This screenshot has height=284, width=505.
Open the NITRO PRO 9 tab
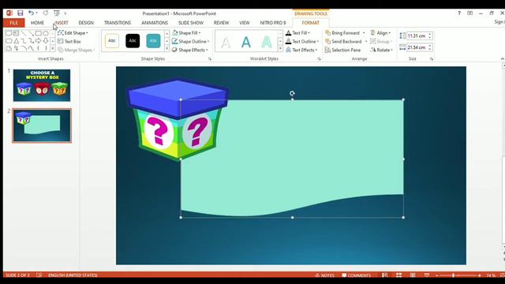click(x=273, y=23)
